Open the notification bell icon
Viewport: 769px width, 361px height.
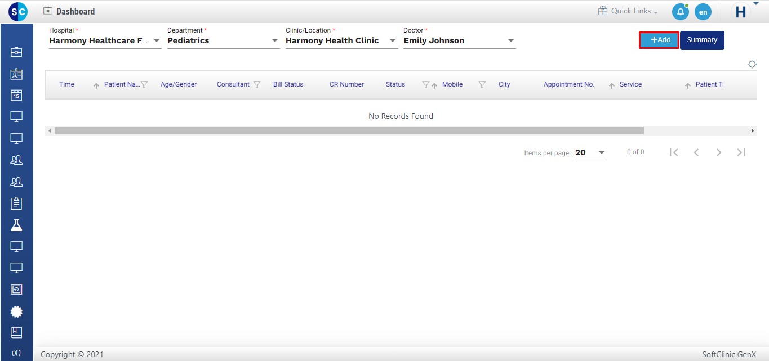click(x=680, y=11)
